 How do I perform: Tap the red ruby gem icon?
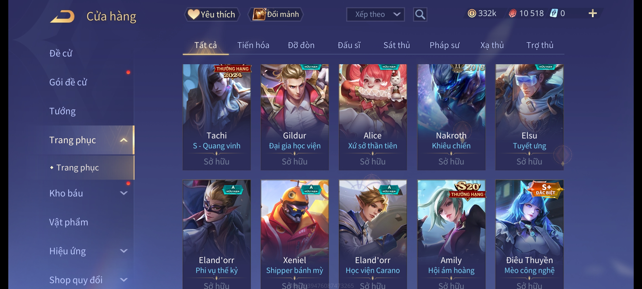[513, 13]
